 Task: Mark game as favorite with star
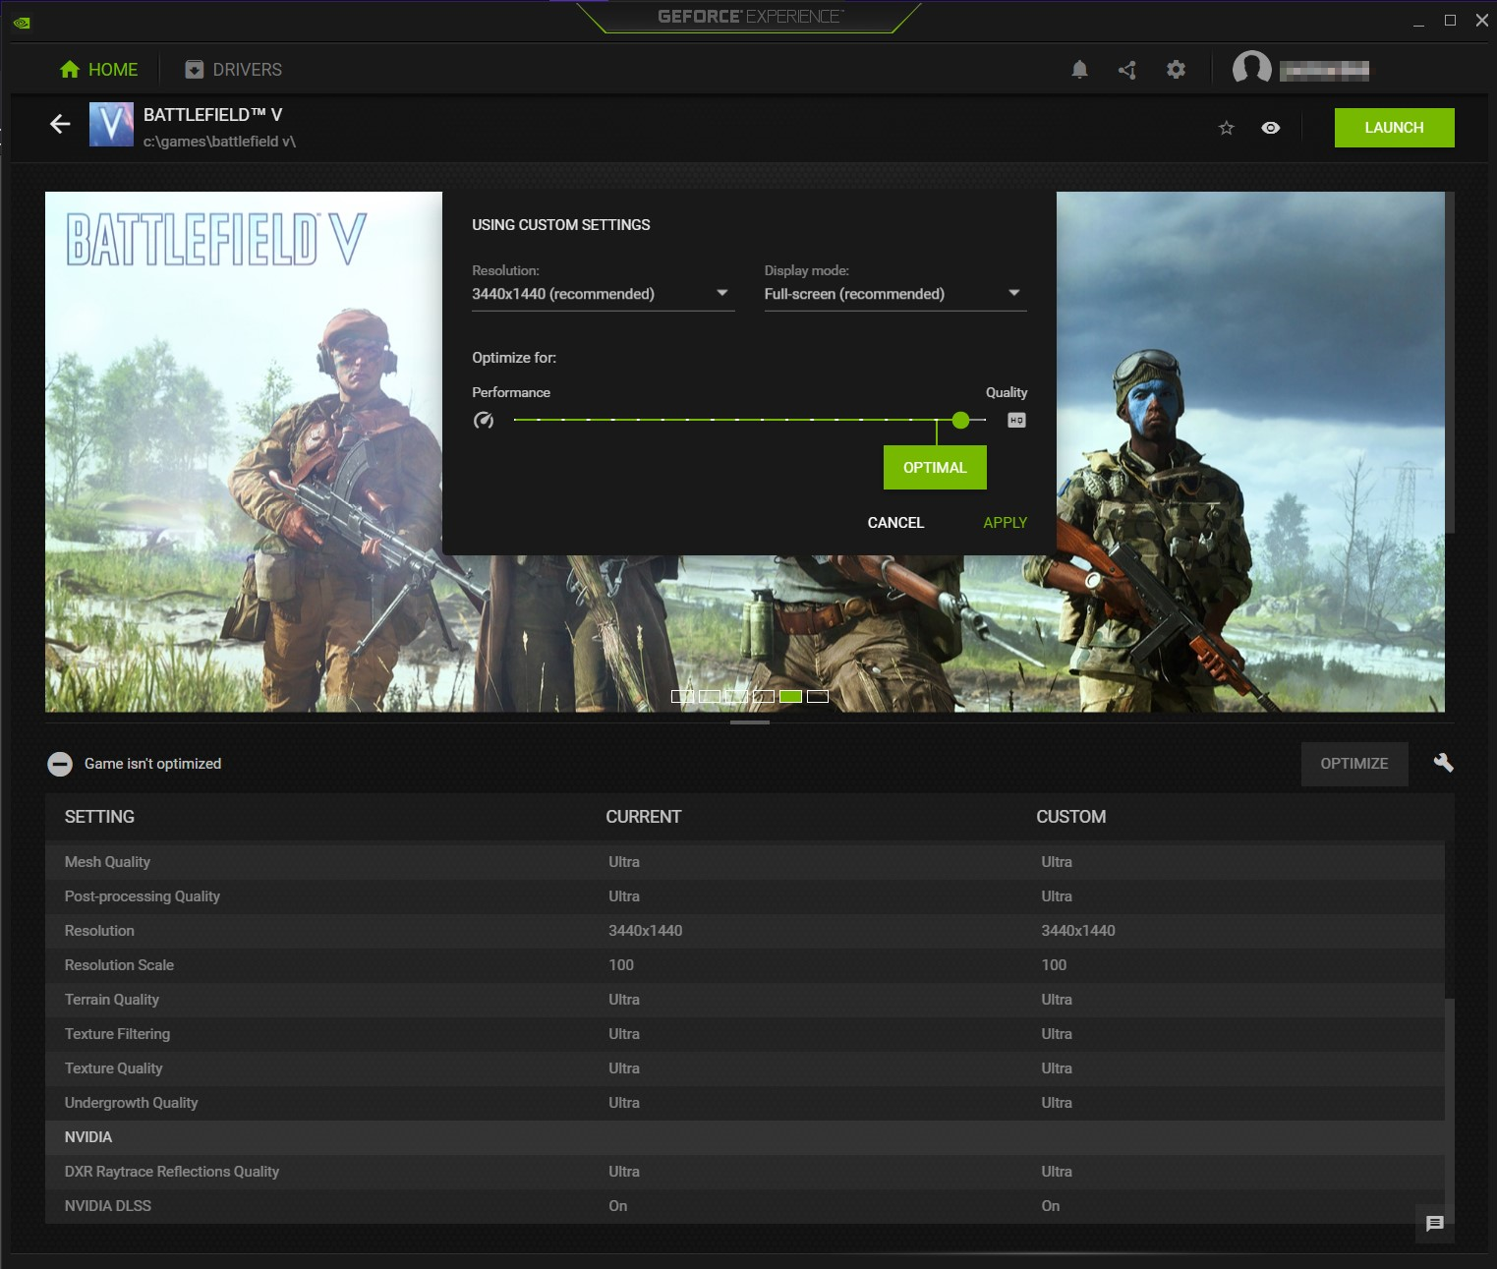pyautogui.click(x=1227, y=128)
